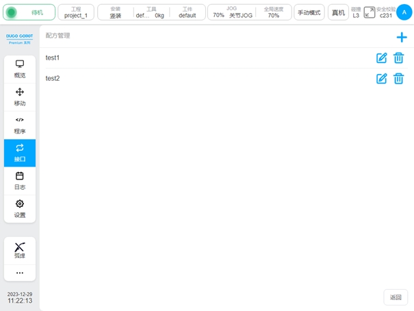Open the 概览 overview page
Viewport: 414px width, 311px height.
click(x=20, y=69)
